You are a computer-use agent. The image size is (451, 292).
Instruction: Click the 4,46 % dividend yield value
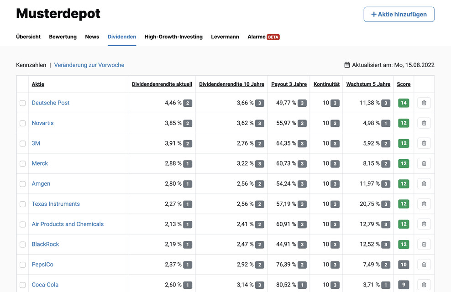coord(173,103)
